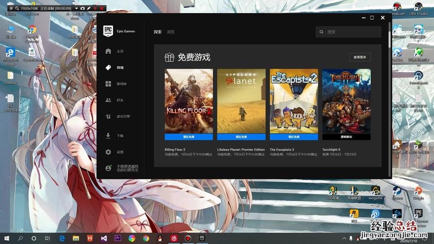The image size is (434, 244).
Task: Click the Unreal Engine (虚幻引擎) icon
Action: (108, 117)
